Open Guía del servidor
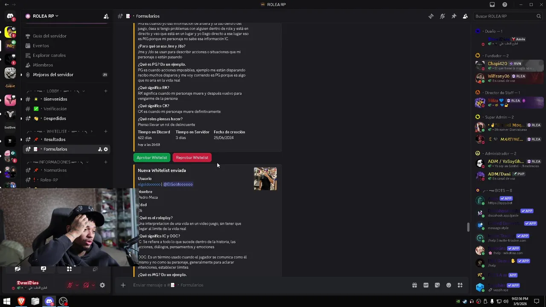 pos(49,36)
